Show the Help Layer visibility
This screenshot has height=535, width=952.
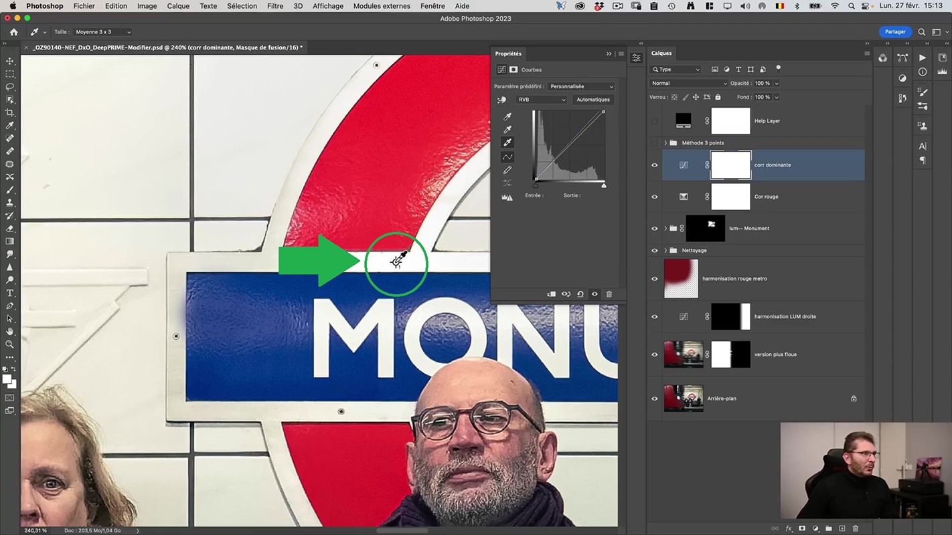(655, 122)
